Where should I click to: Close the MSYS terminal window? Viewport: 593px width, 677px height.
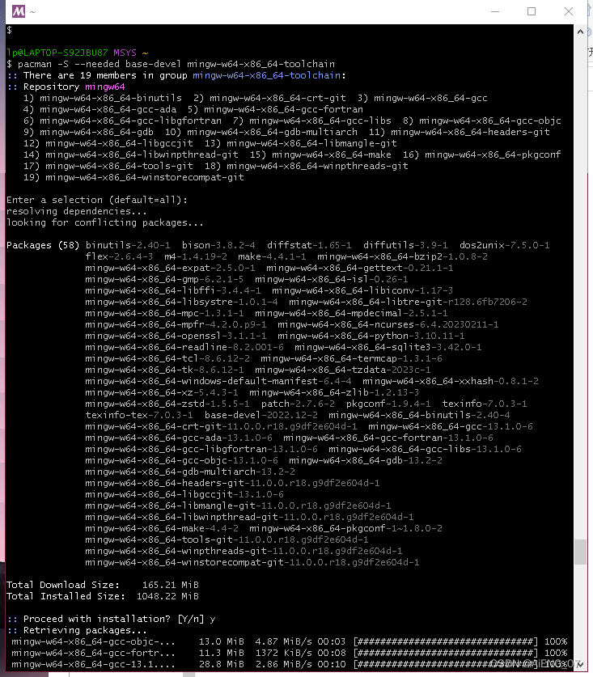tap(569, 11)
